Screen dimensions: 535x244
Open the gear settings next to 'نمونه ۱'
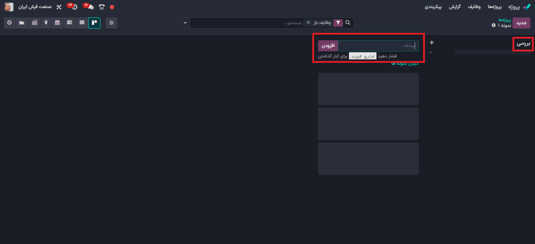tap(493, 26)
